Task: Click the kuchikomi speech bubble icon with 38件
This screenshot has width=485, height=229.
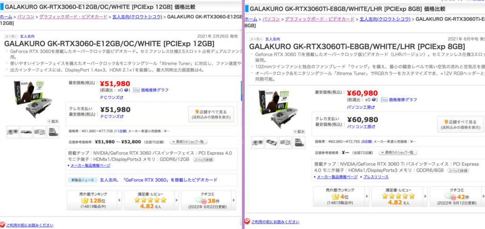Action: pyautogui.click(x=201, y=200)
